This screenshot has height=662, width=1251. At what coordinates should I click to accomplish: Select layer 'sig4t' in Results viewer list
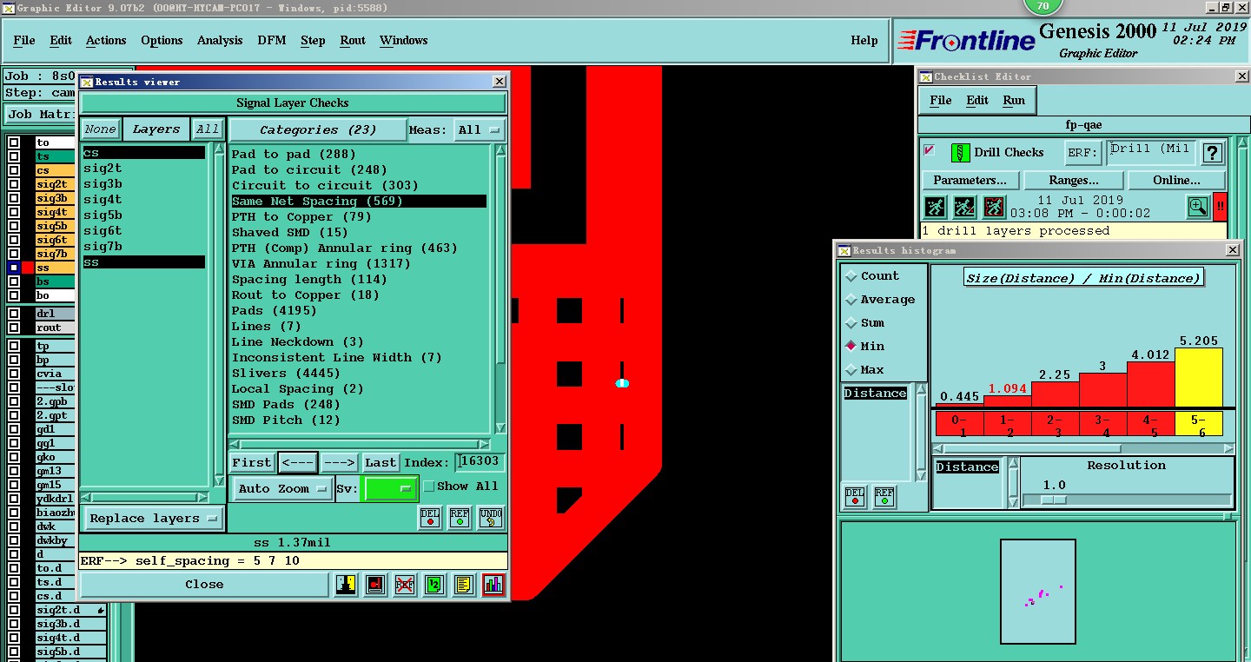(103, 200)
